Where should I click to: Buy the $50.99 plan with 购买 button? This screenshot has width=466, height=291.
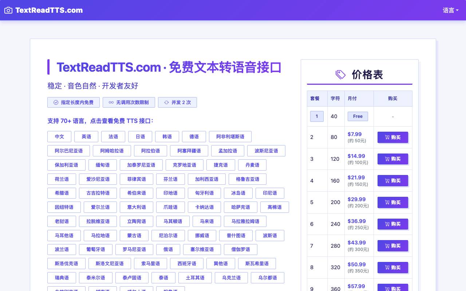tap(393, 267)
